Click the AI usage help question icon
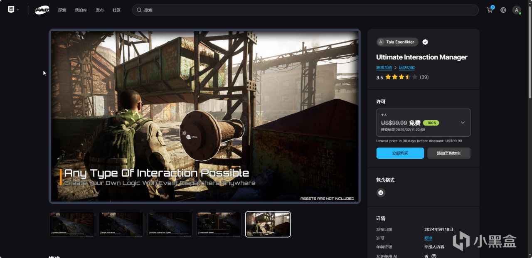The image size is (532, 258). coord(434,256)
